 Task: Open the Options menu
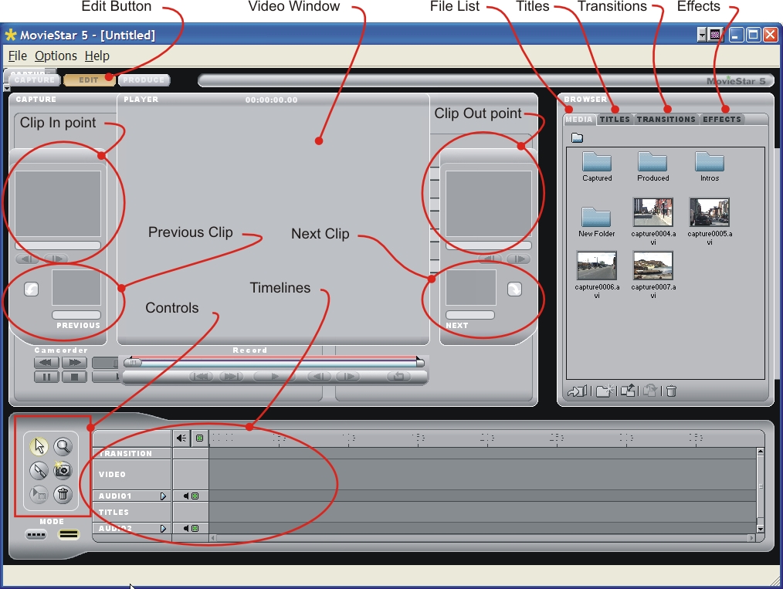(56, 56)
